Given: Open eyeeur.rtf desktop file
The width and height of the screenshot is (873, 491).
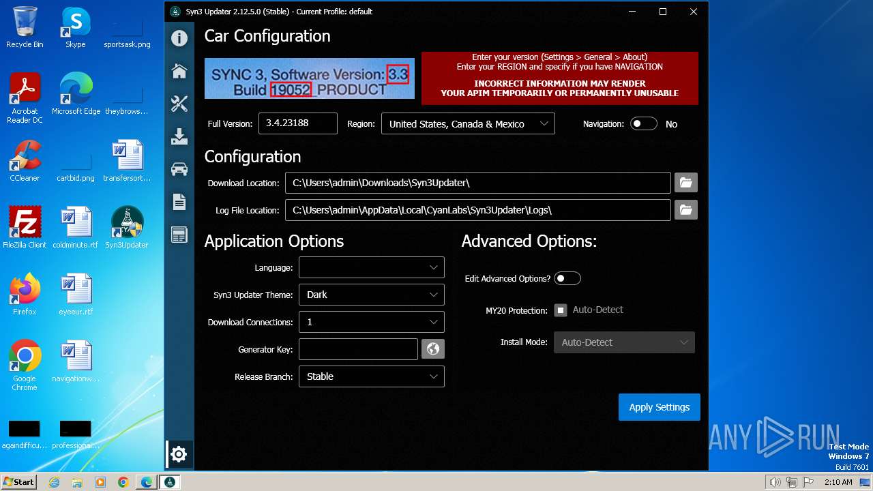Looking at the screenshot, I should 76,295.
